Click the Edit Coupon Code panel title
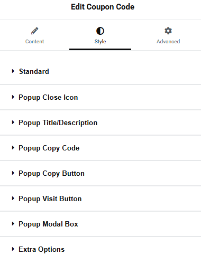The width and height of the screenshot is (201, 265). pyautogui.click(x=103, y=7)
